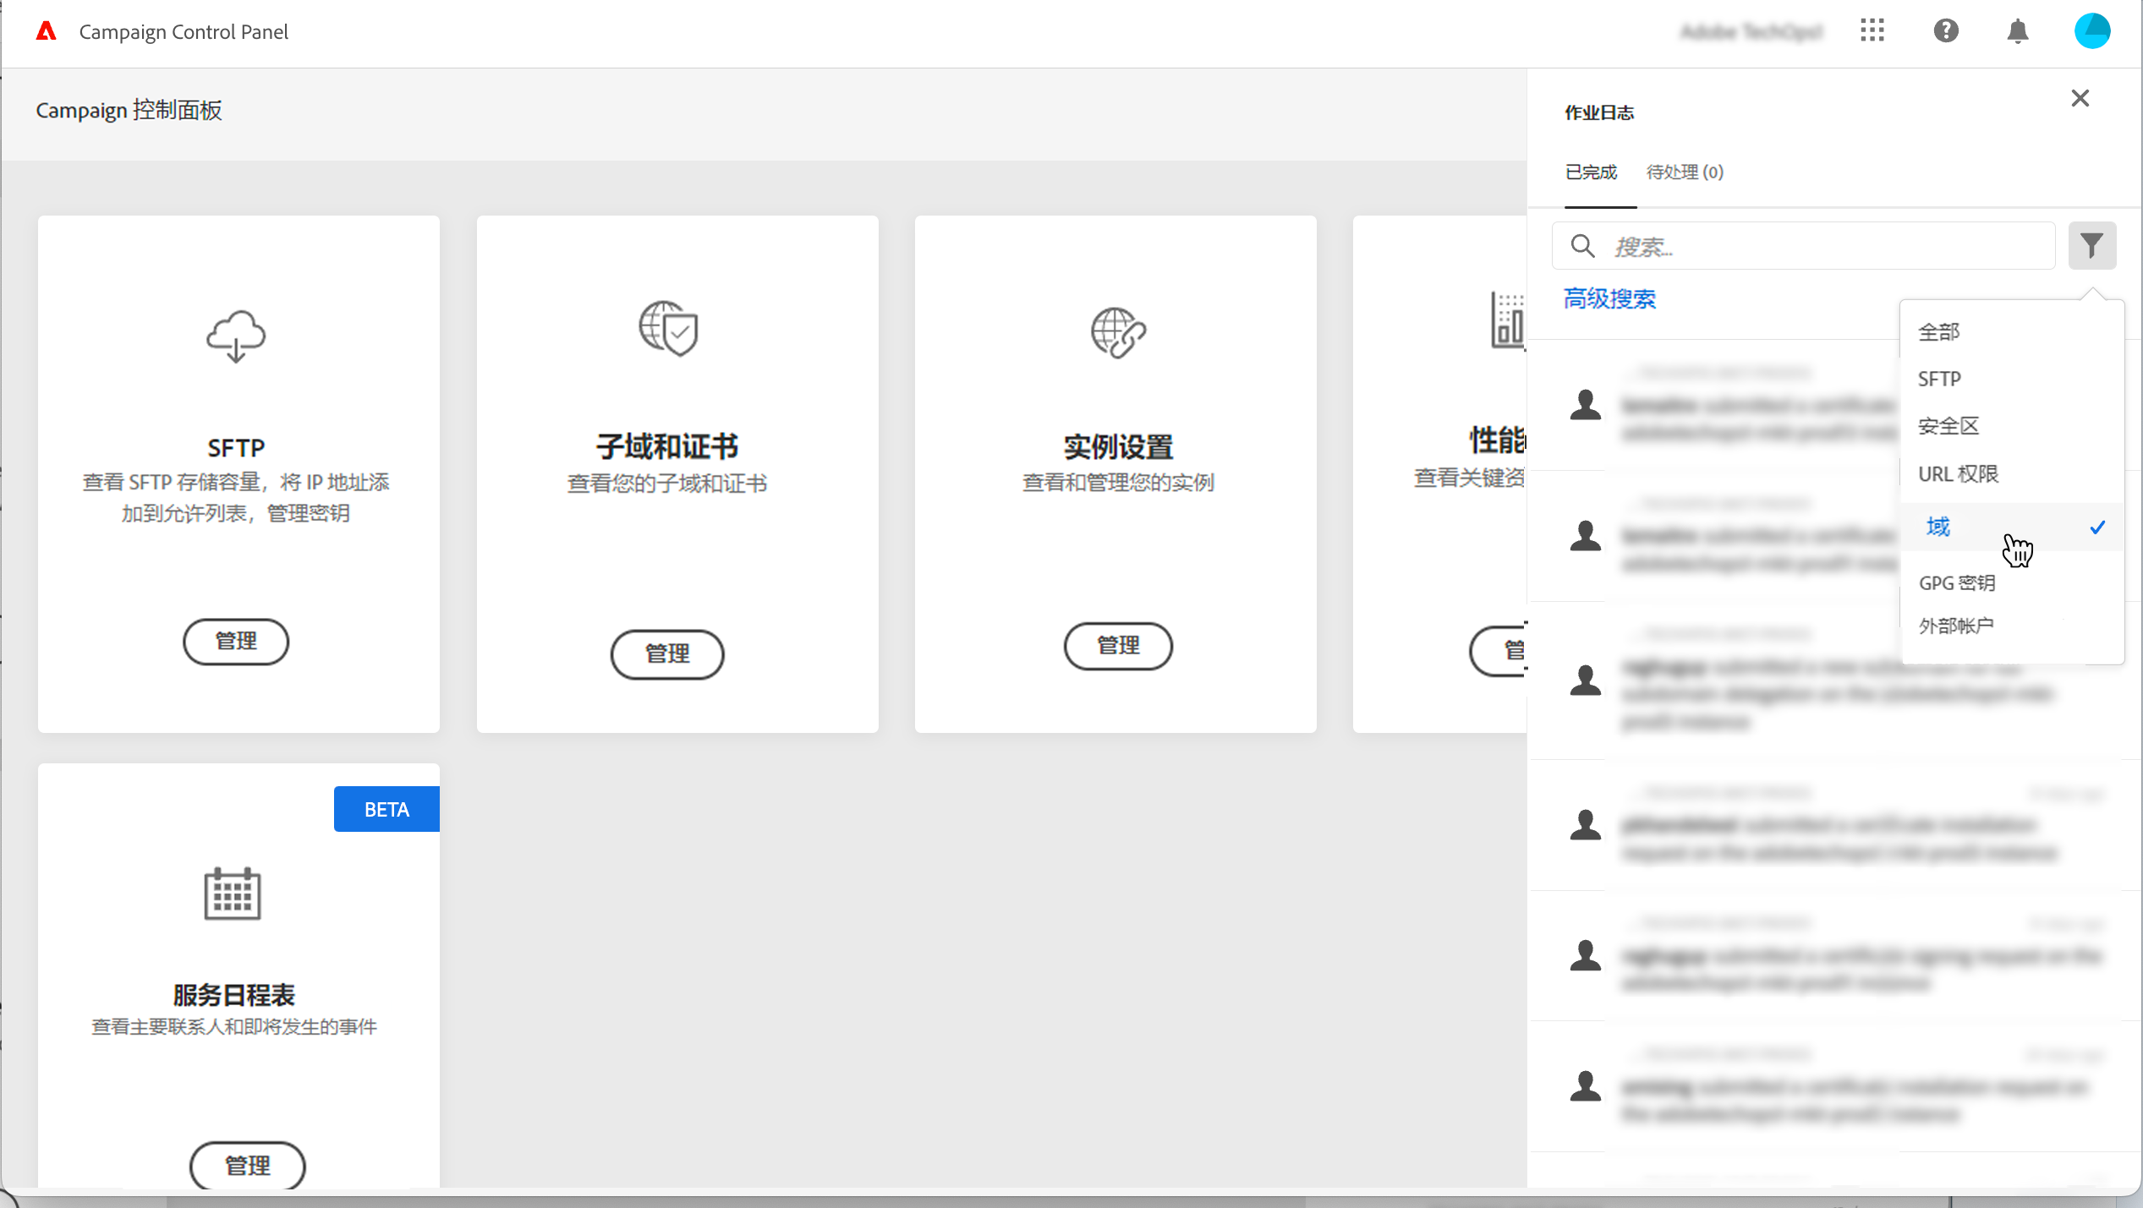Select the checked 域 filter option

(1937, 527)
